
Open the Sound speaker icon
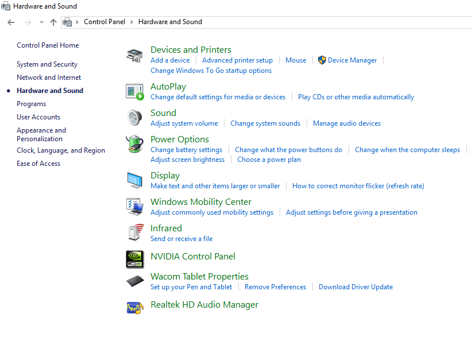pyautogui.click(x=134, y=118)
